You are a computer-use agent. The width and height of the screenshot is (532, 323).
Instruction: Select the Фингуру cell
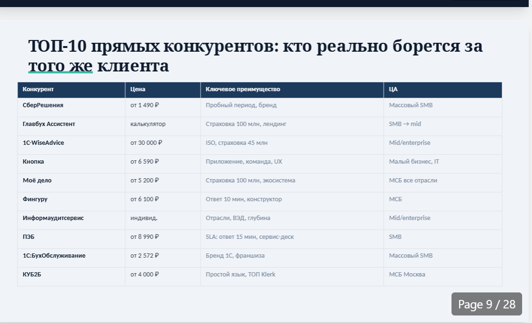coord(71,202)
